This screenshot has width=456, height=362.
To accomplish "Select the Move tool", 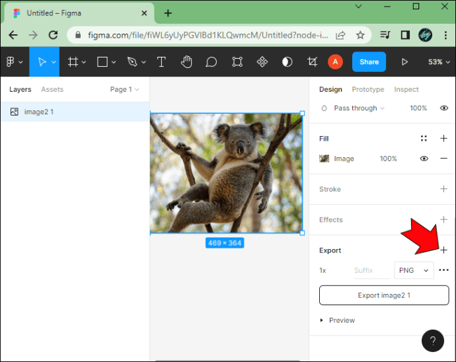I will click(x=42, y=62).
